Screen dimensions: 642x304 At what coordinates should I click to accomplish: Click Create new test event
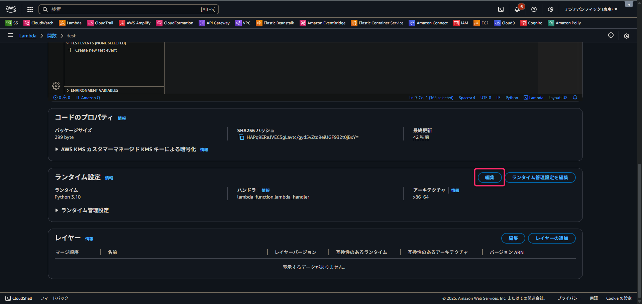[x=96, y=50]
